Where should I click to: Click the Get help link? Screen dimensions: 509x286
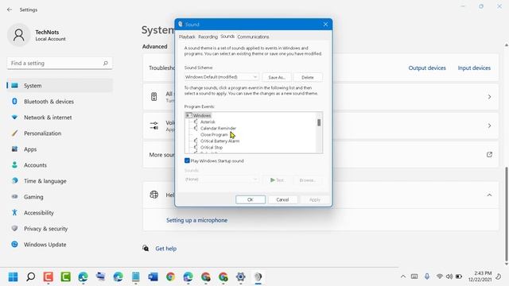(165, 249)
